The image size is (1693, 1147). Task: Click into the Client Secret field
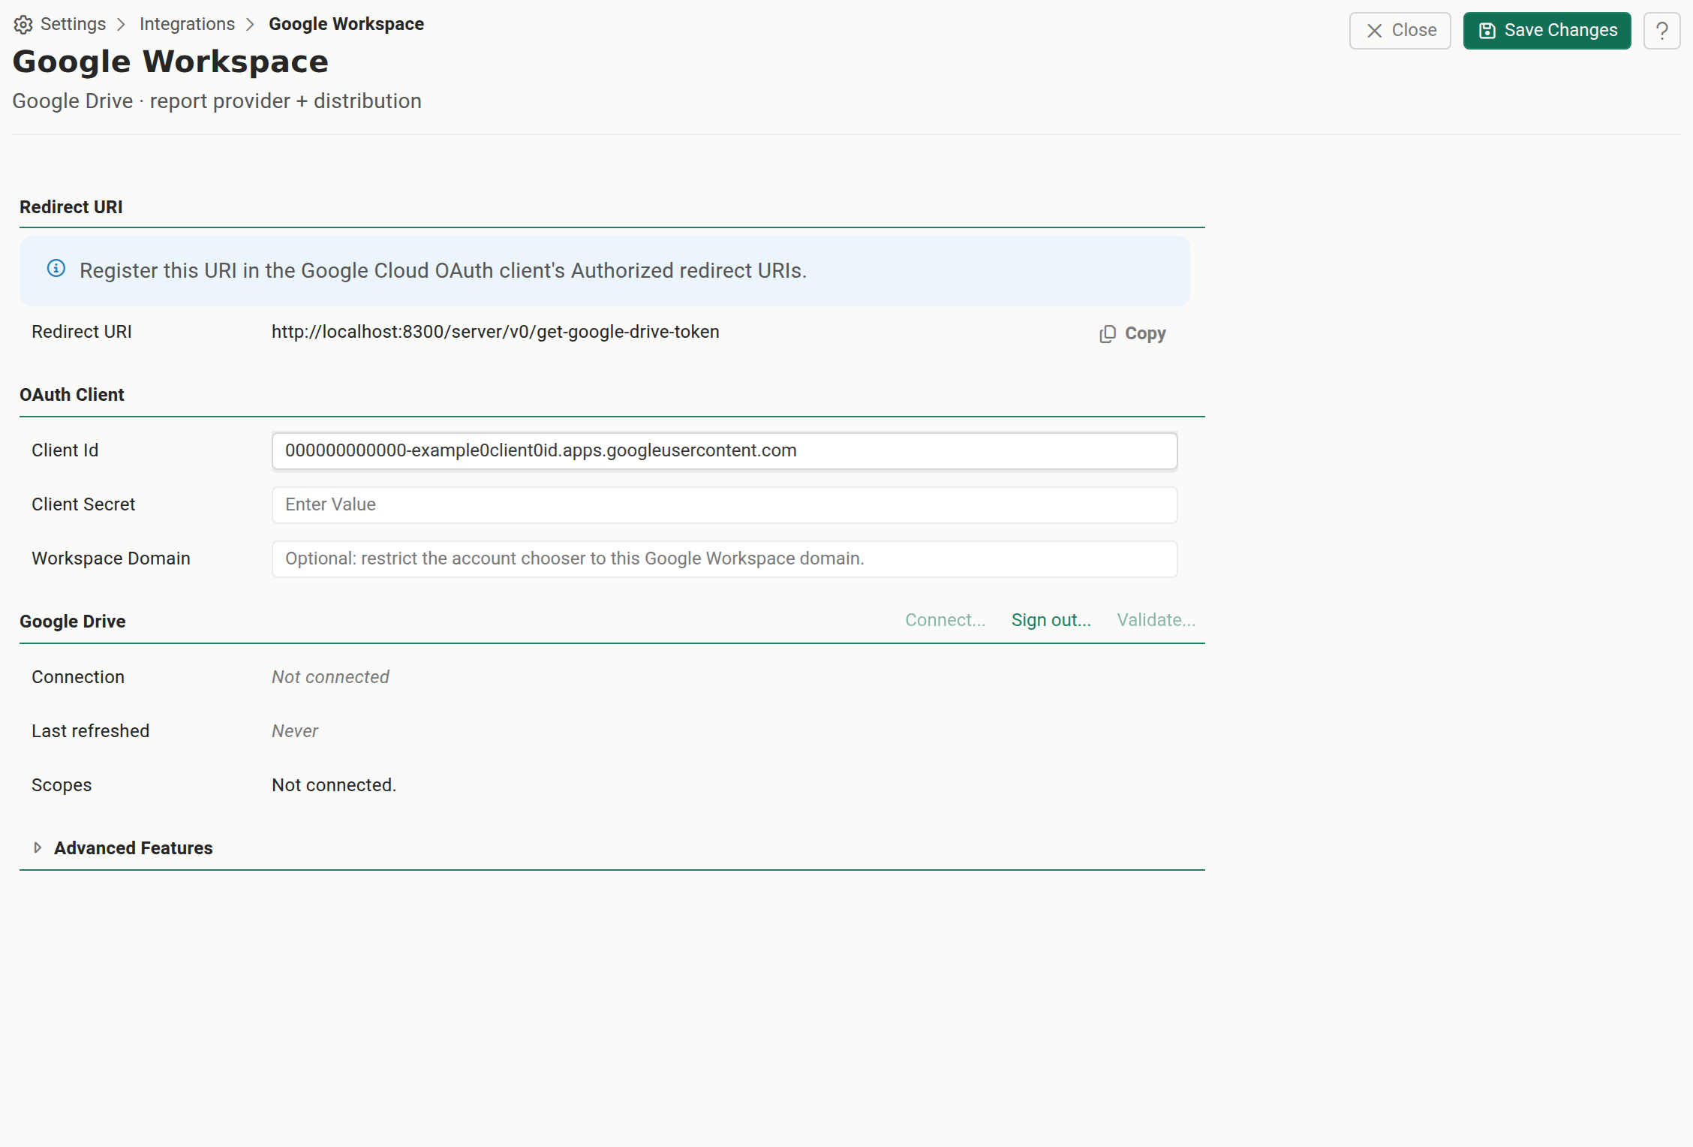tap(724, 505)
